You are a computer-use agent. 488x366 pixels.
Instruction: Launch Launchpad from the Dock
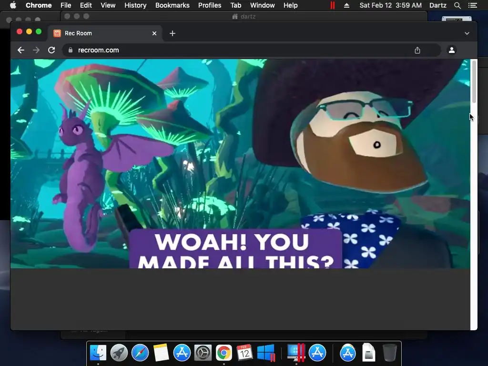(x=119, y=353)
